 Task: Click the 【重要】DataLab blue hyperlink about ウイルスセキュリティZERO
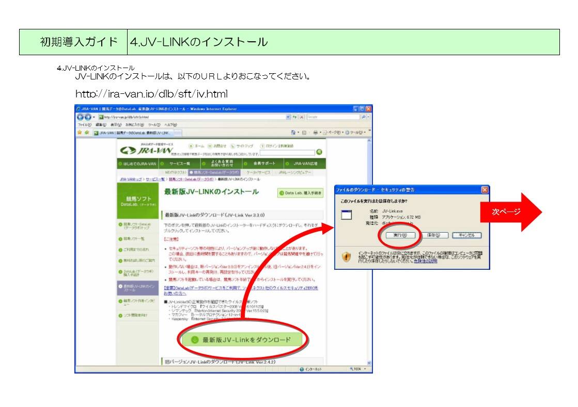[x=241, y=290]
